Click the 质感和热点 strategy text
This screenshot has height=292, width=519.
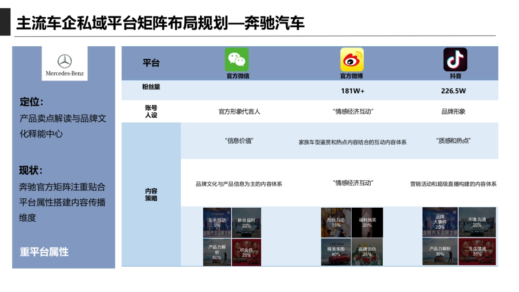(x=454, y=141)
